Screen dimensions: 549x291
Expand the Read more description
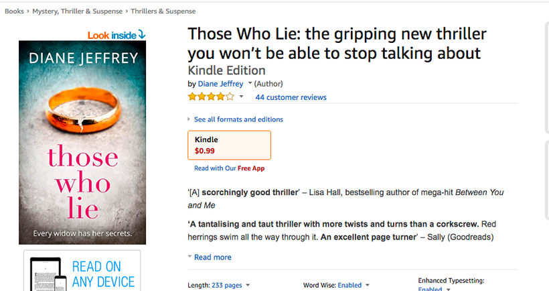tap(212, 257)
